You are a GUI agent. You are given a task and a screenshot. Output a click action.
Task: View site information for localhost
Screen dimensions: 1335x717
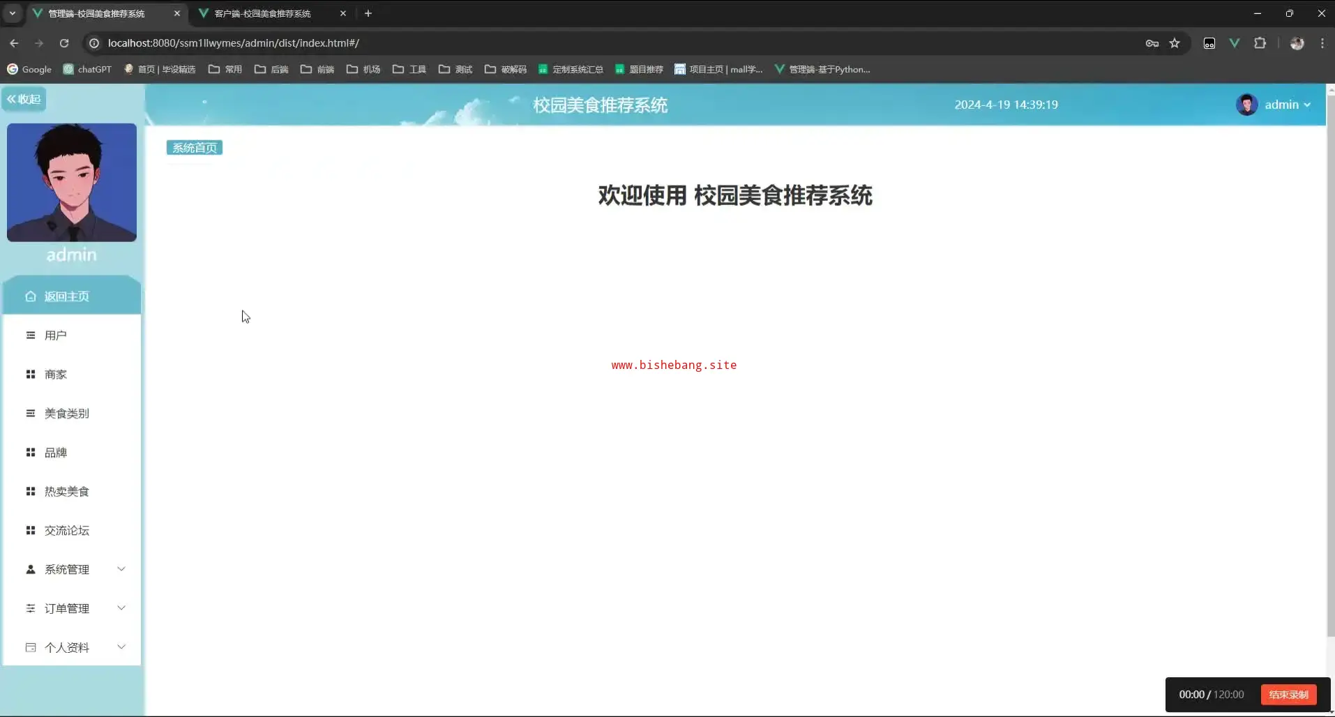(94, 43)
